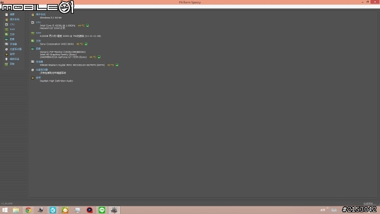380x214 pixels.
Task: Select the motherboard 46 °C temperature value
Action: click(80, 44)
